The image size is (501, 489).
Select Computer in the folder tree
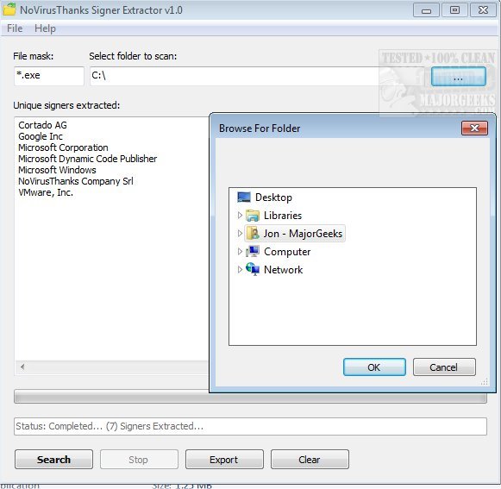pyautogui.click(x=287, y=252)
